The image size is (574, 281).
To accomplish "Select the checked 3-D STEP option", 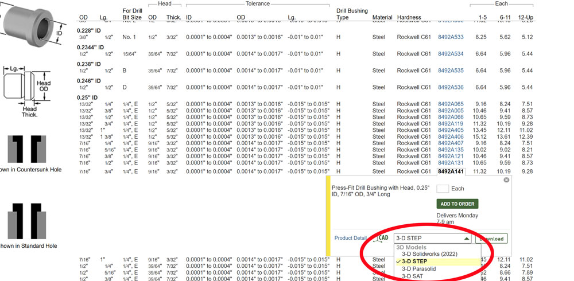I will (x=422, y=261).
